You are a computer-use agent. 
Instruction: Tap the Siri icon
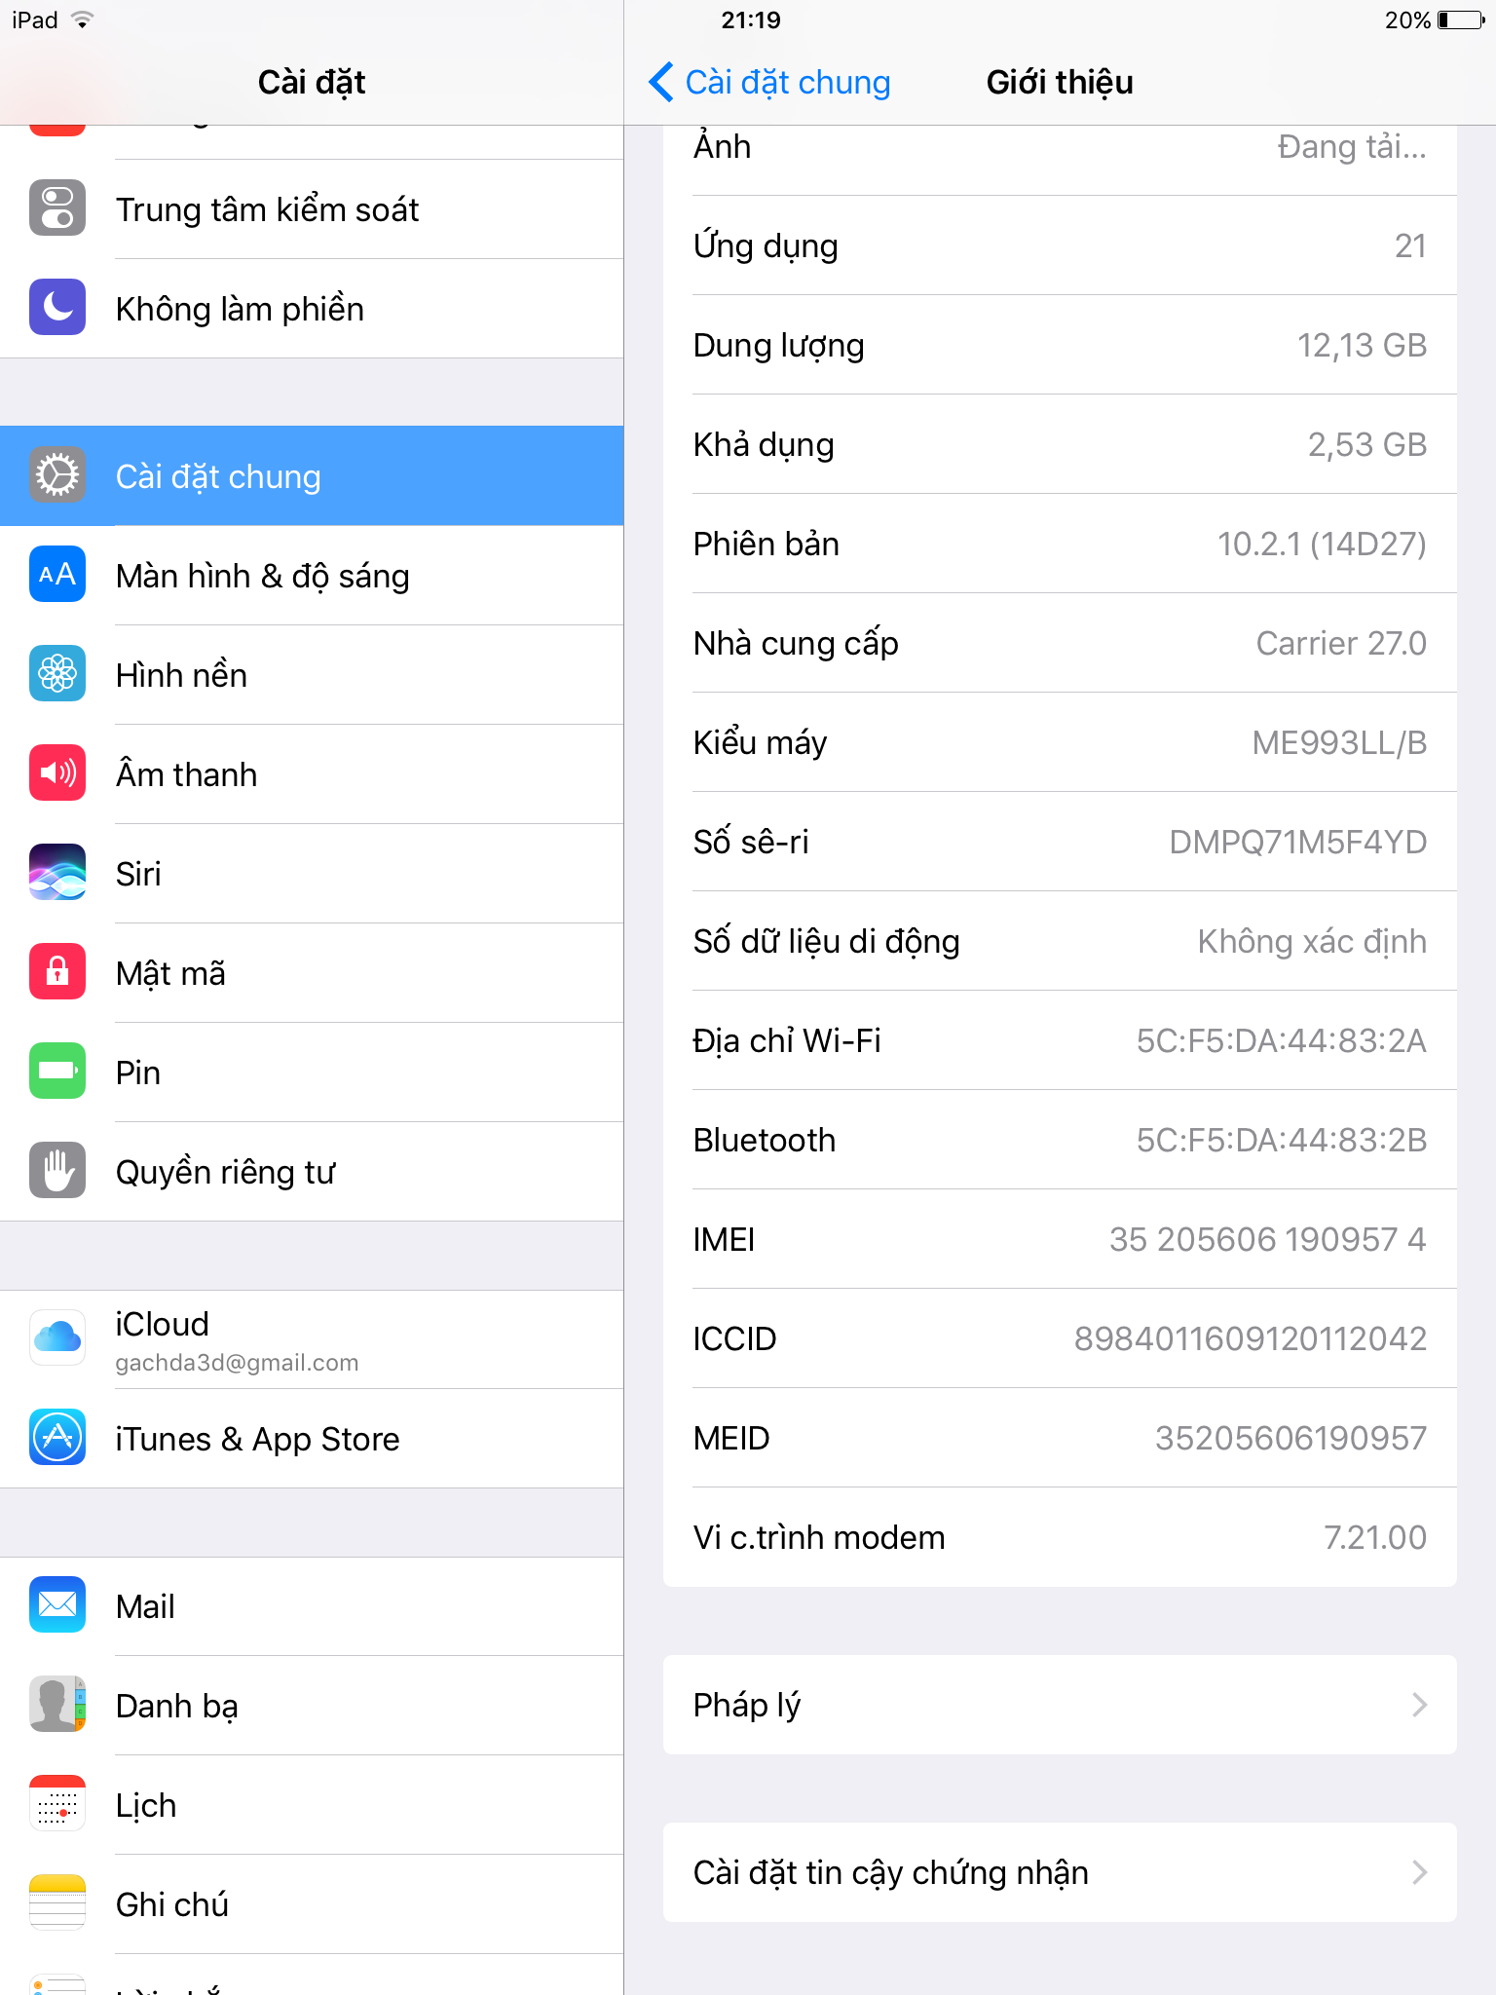click(57, 873)
